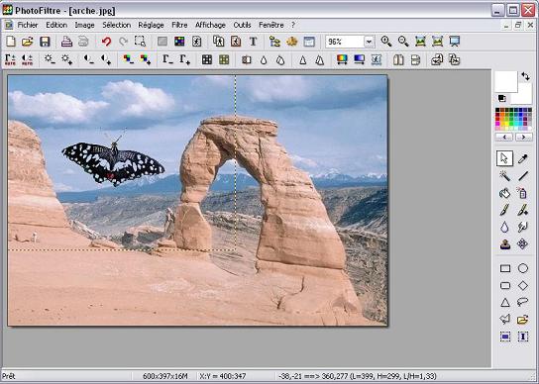The width and height of the screenshot is (539, 384).
Task: Show previous colors in palette
Action: point(504,137)
